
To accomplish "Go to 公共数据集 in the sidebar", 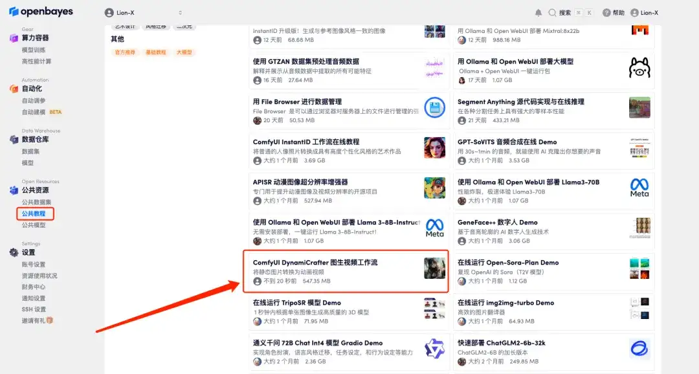I will [36, 203].
